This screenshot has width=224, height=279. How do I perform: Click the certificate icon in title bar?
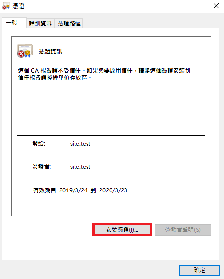click(x=6, y=6)
